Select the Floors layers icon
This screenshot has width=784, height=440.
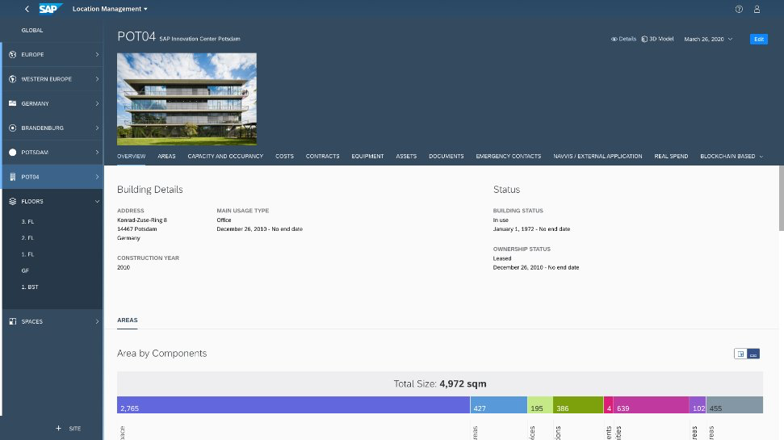tap(12, 202)
